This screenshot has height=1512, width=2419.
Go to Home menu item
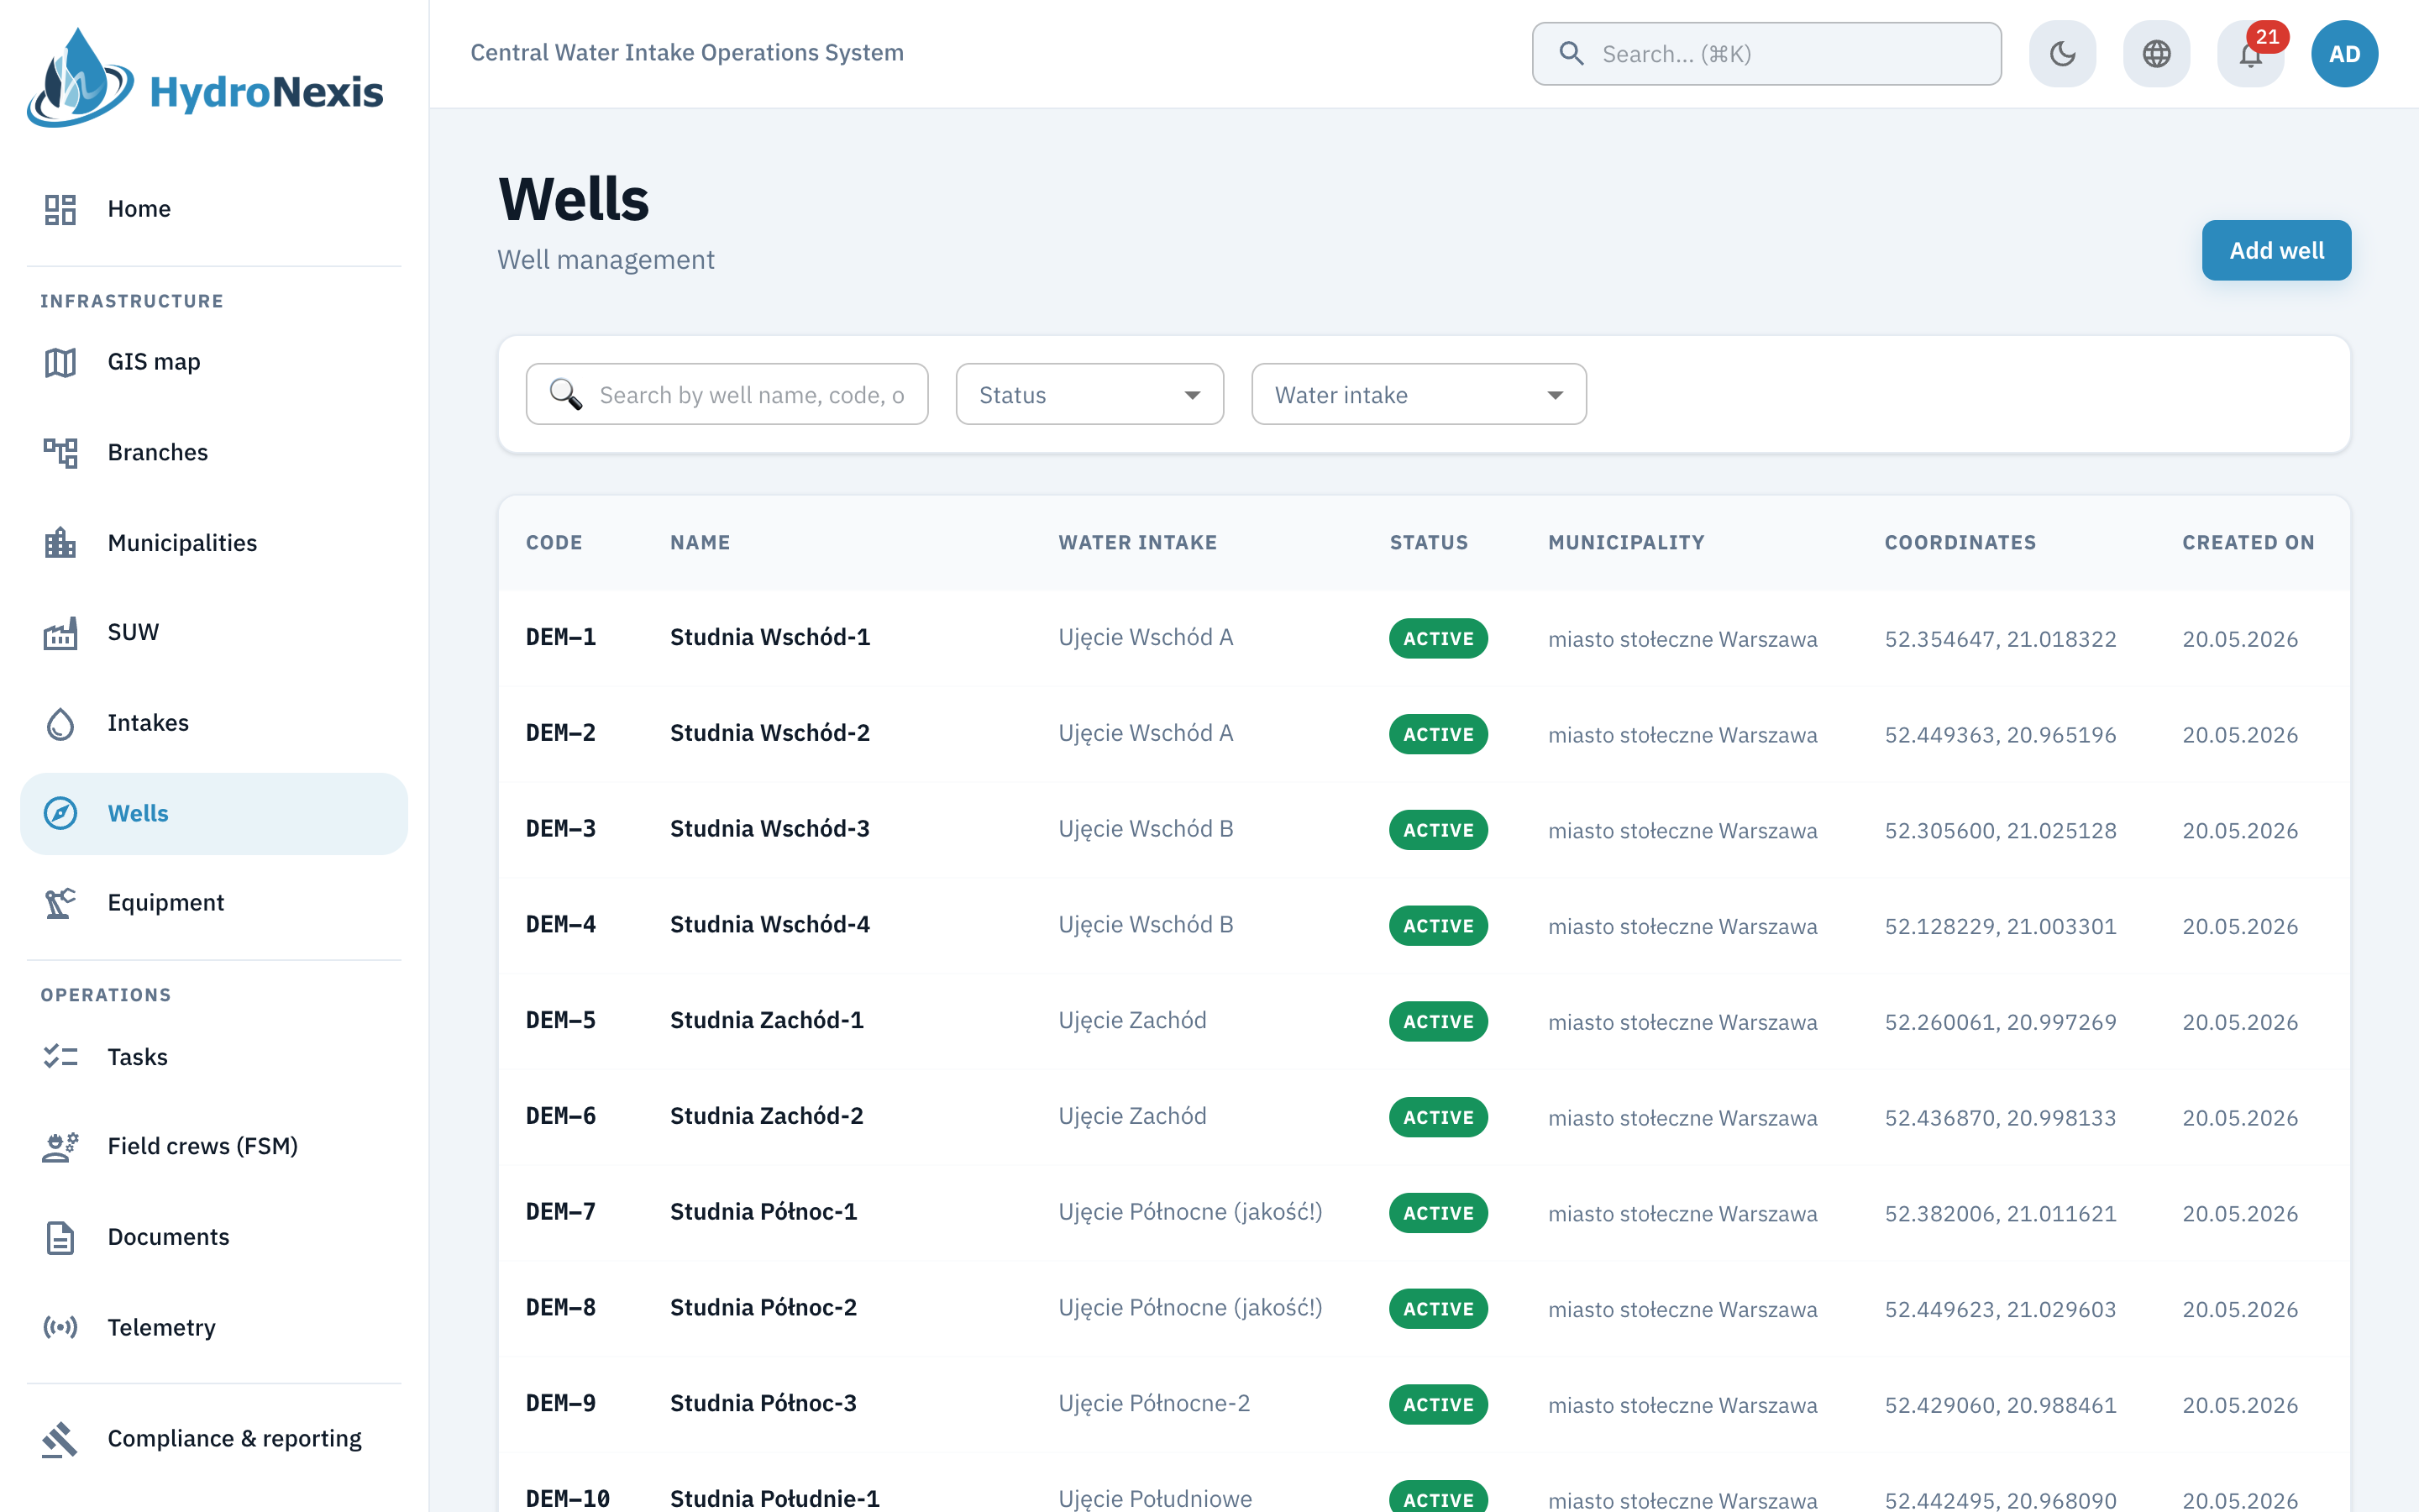(214, 209)
